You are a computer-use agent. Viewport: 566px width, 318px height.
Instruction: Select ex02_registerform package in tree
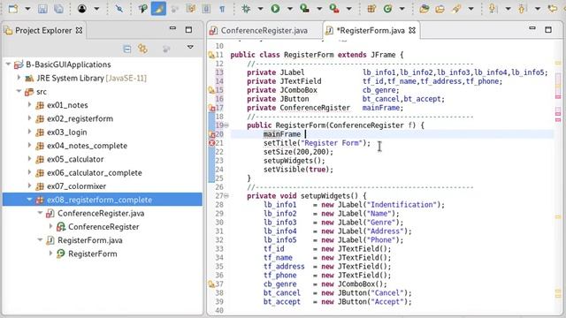pyautogui.click(x=80, y=118)
